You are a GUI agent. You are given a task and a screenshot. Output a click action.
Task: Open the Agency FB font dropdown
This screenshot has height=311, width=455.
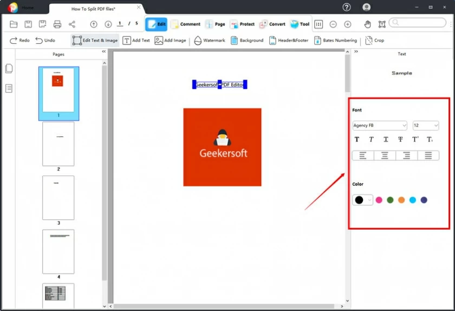[x=379, y=126]
